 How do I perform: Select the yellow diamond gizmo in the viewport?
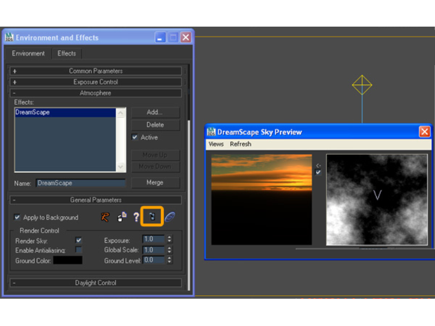(362, 85)
